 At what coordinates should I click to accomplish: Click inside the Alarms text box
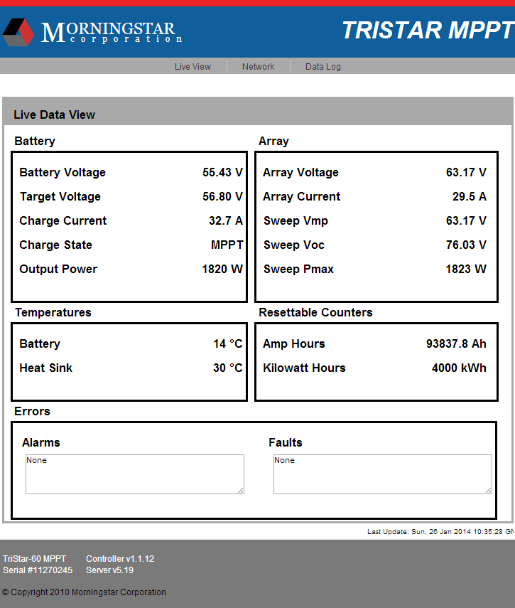click(134, 474)
